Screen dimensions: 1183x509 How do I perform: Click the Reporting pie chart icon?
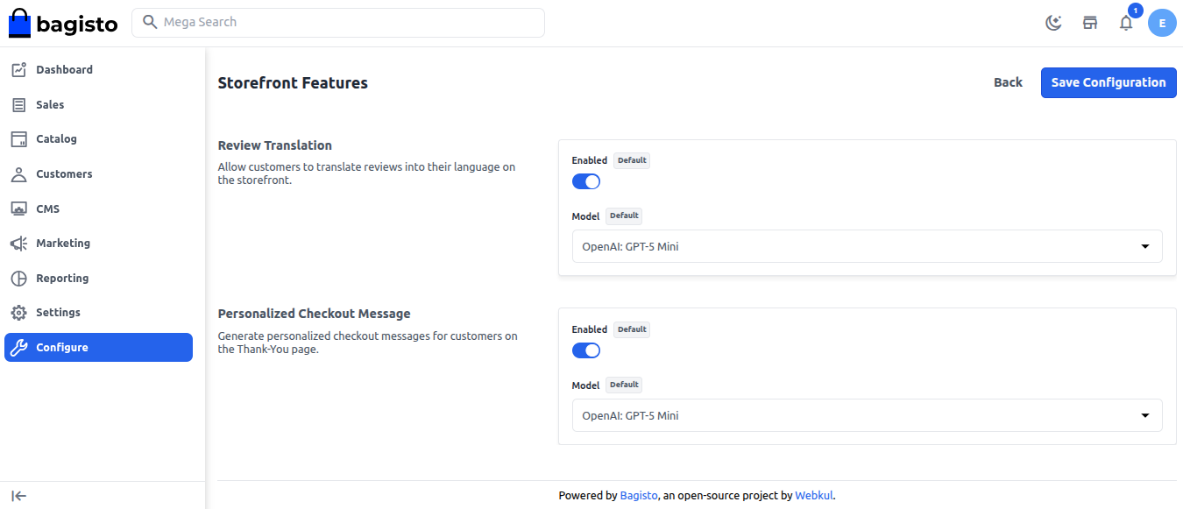pos(18,279)
